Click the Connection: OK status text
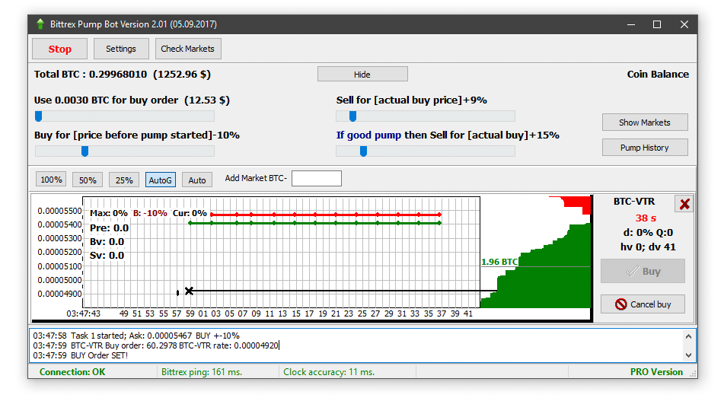Image resolution: width=724 pixels, height=401 pixels. click(x=72, y=372)
